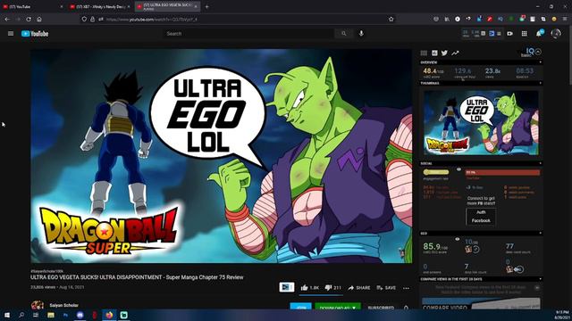Open vidIQ Twitter stats icon
The height and width of the screenshot is (321, 572).
(x=444, y=53)
